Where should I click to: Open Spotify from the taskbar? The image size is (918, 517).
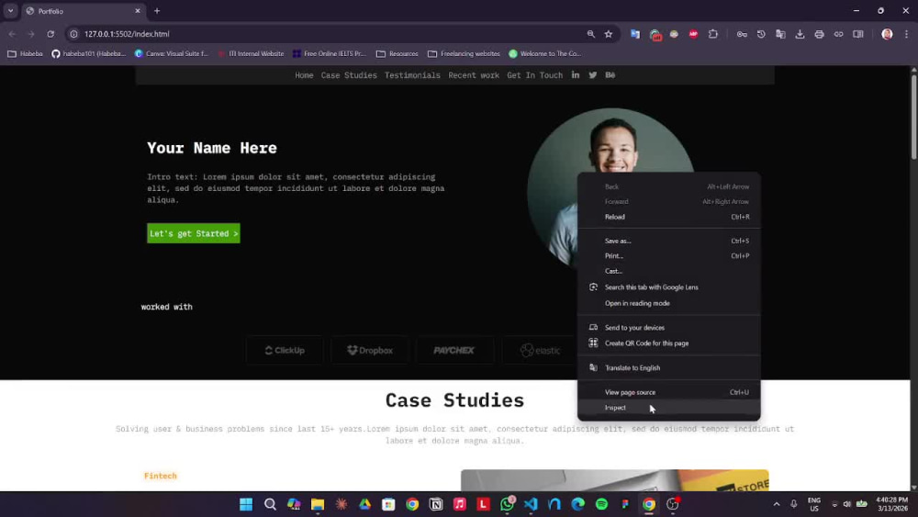(x=601, y=504)
